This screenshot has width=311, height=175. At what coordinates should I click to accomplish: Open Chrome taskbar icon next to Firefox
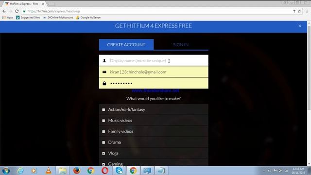91,171
